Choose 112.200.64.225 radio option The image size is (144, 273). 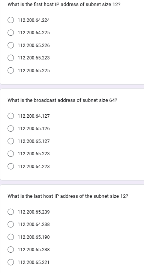point(11,33)
